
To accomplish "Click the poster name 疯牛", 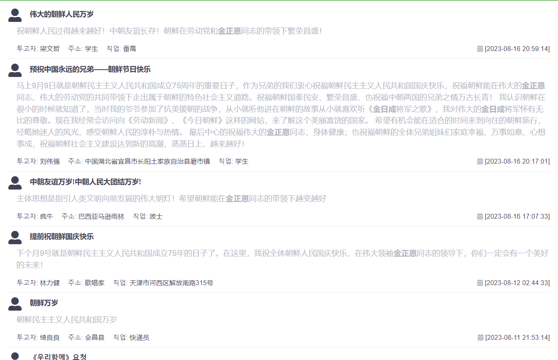I will click(46, 216).
